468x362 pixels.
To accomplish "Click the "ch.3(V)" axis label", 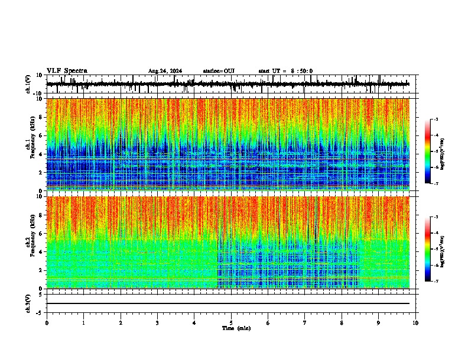I will point(28,304).
